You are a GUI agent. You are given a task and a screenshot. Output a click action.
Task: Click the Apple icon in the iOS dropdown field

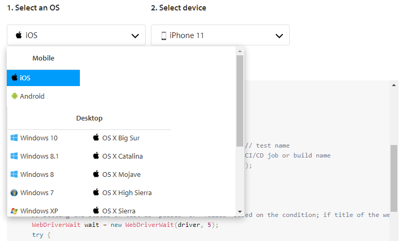click(19, 35)
